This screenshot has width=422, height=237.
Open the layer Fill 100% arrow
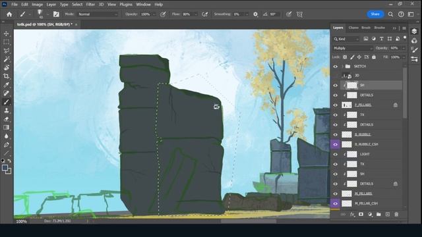click(404, 57)
